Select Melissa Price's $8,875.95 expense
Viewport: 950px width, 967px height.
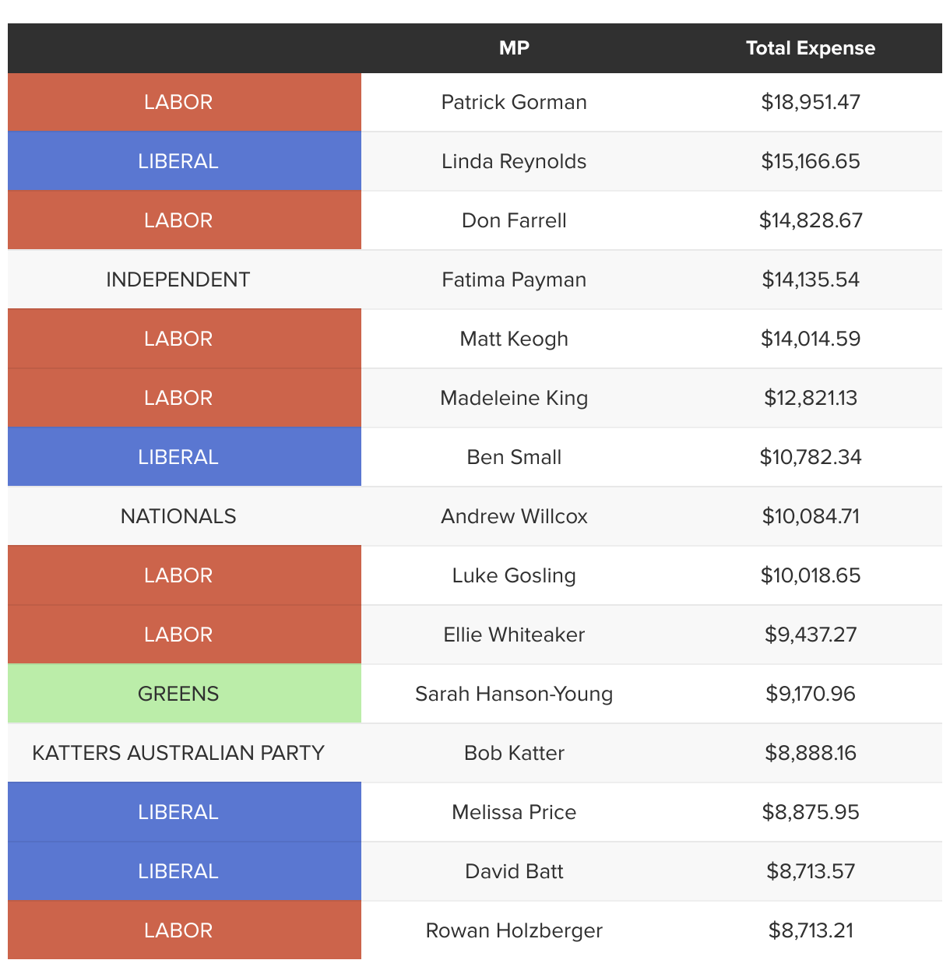[x=811, y=812]
